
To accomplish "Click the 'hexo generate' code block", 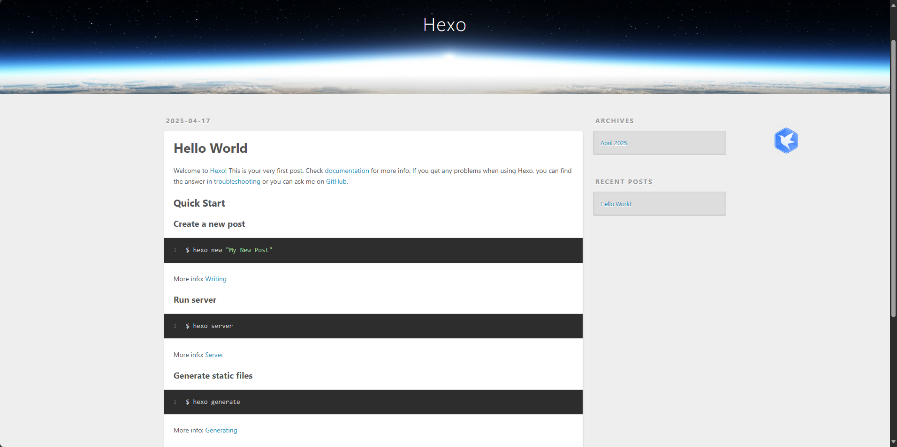I will [373, 402].
